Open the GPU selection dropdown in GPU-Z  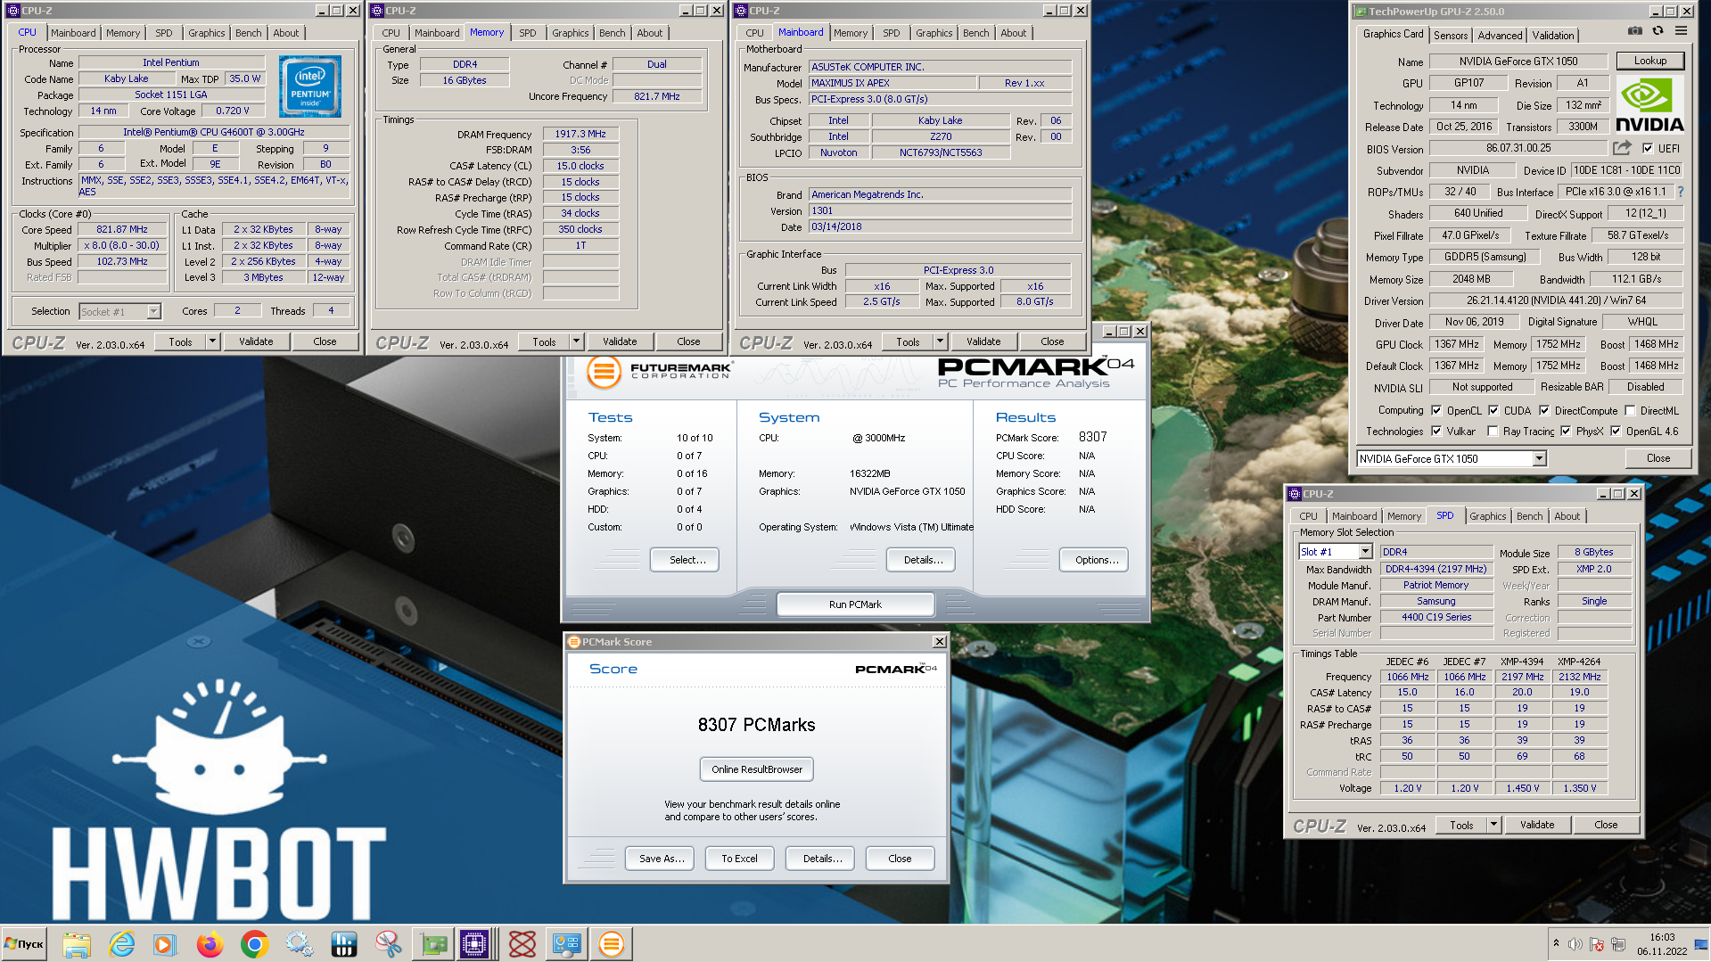pyautogui.click(x=1538, y=459)
